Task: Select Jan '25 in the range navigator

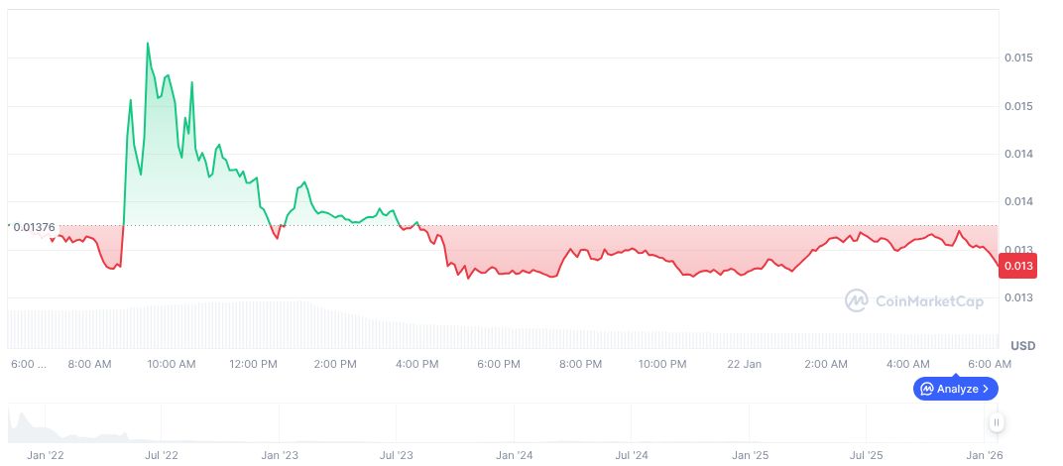Action: tap(750, 455)
